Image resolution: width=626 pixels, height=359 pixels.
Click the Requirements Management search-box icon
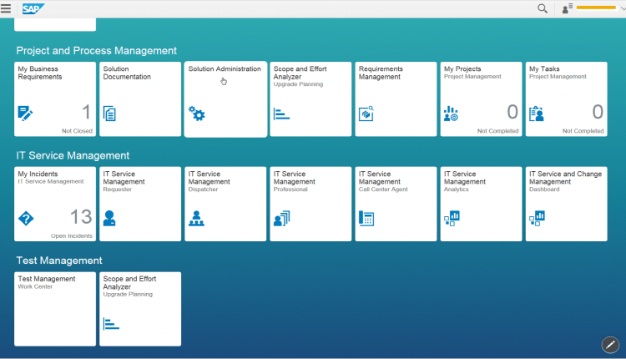(x=366, y=114)
